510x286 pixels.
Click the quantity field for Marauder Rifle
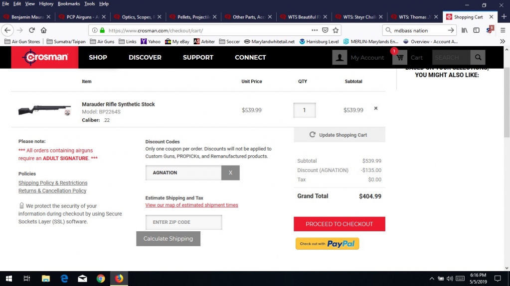click(x=305, y=110)
